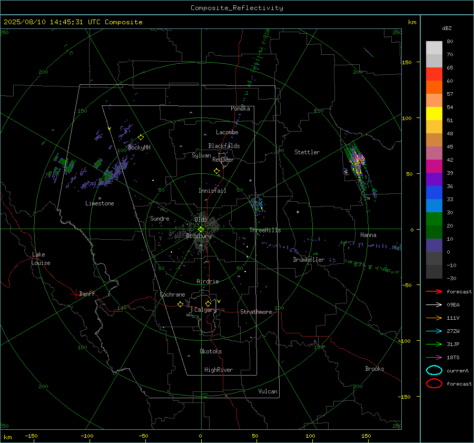Pick the royal blue 33-36 dBZ band
This screenshot has height=443, width=474.
click(434, 193)
